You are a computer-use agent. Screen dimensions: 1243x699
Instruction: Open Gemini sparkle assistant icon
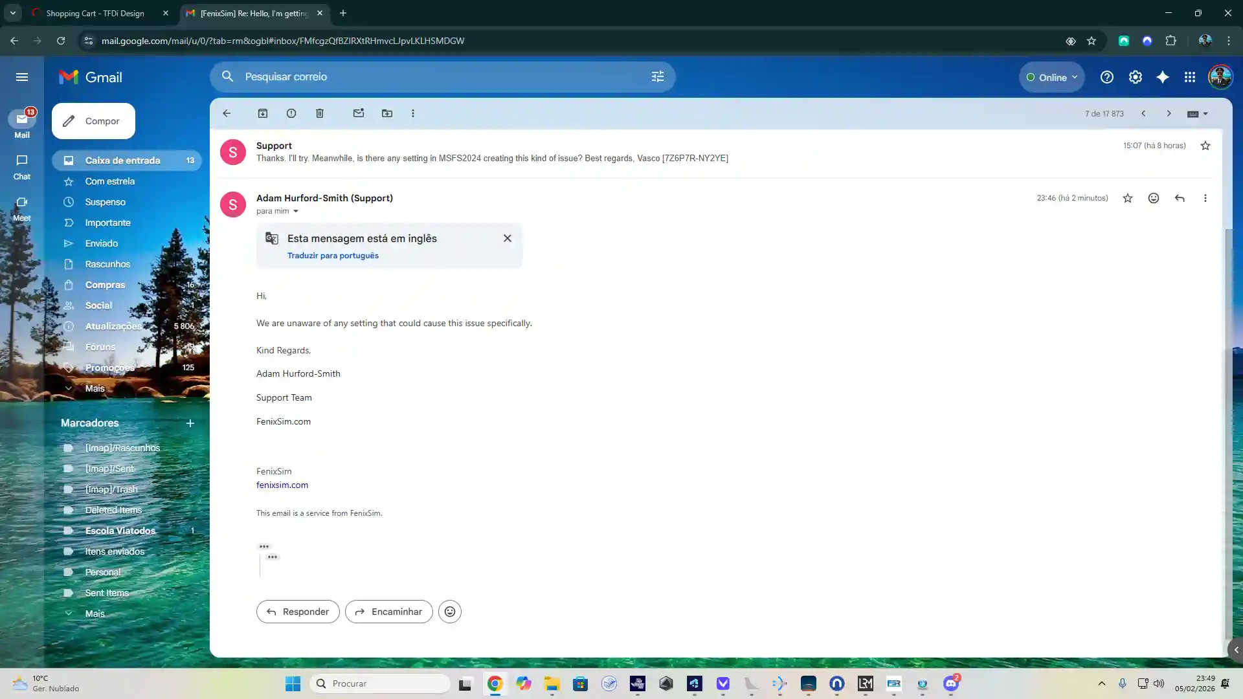click(x=1163, y=77)
